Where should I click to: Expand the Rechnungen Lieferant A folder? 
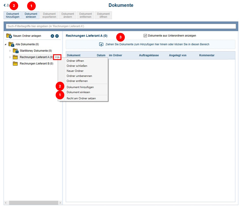(x=10, y=57)
